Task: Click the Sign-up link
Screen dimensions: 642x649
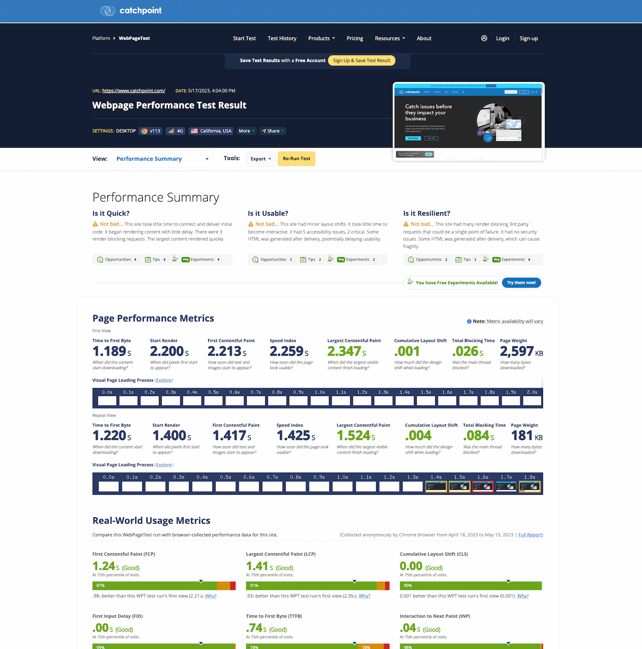Action: [528, 38]
